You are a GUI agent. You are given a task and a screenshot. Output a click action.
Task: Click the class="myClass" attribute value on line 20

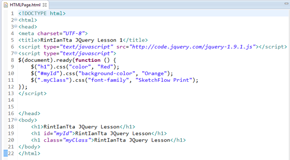click(x=77, y=140)
